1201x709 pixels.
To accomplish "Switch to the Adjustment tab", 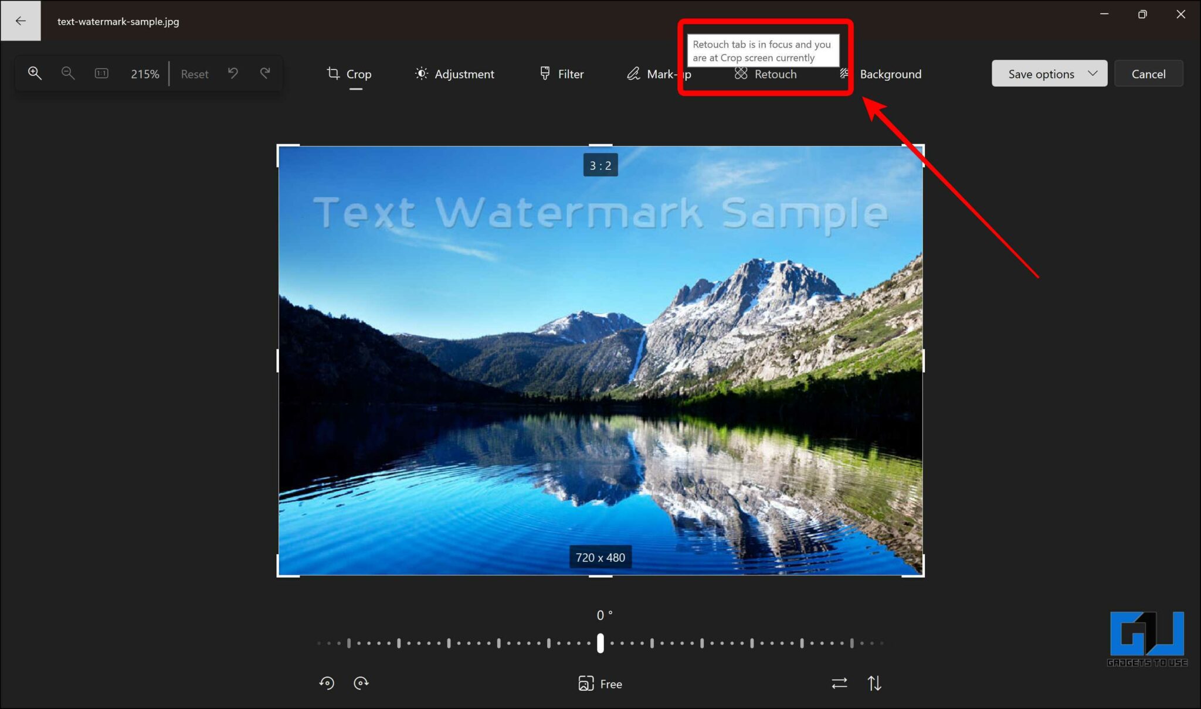I will pyautogui.click(x=455, y=74).
